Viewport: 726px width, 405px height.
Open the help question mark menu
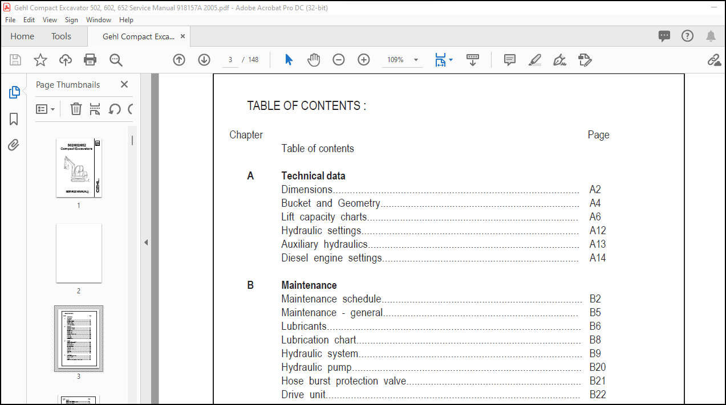(x=688, y=36)
